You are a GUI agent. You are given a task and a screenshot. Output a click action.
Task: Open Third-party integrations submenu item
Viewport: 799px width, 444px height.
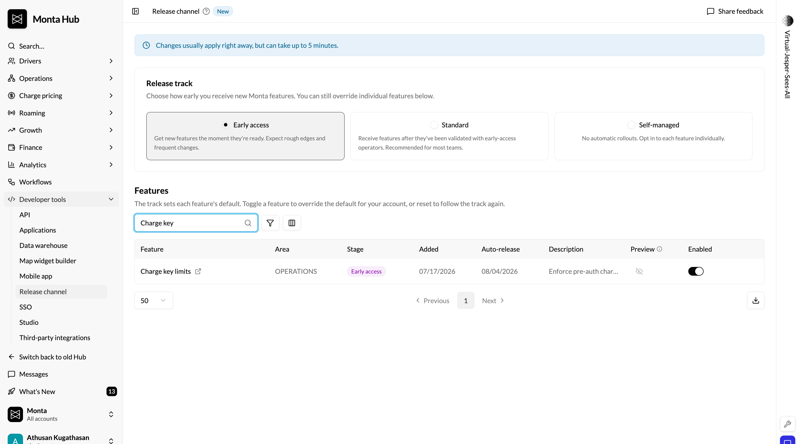click(x=61, y=337)
